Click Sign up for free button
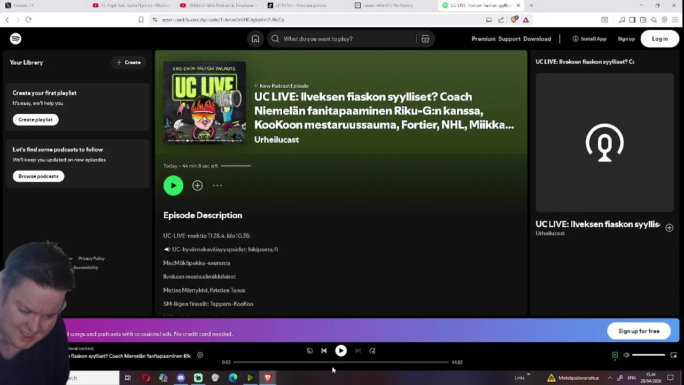 [x=639, y=331]
